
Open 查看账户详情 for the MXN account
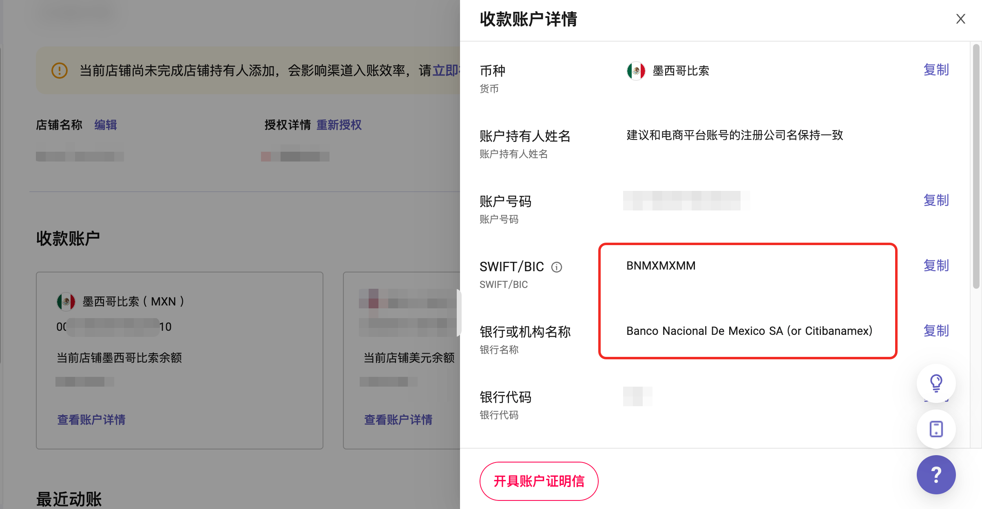coord(91,420)
